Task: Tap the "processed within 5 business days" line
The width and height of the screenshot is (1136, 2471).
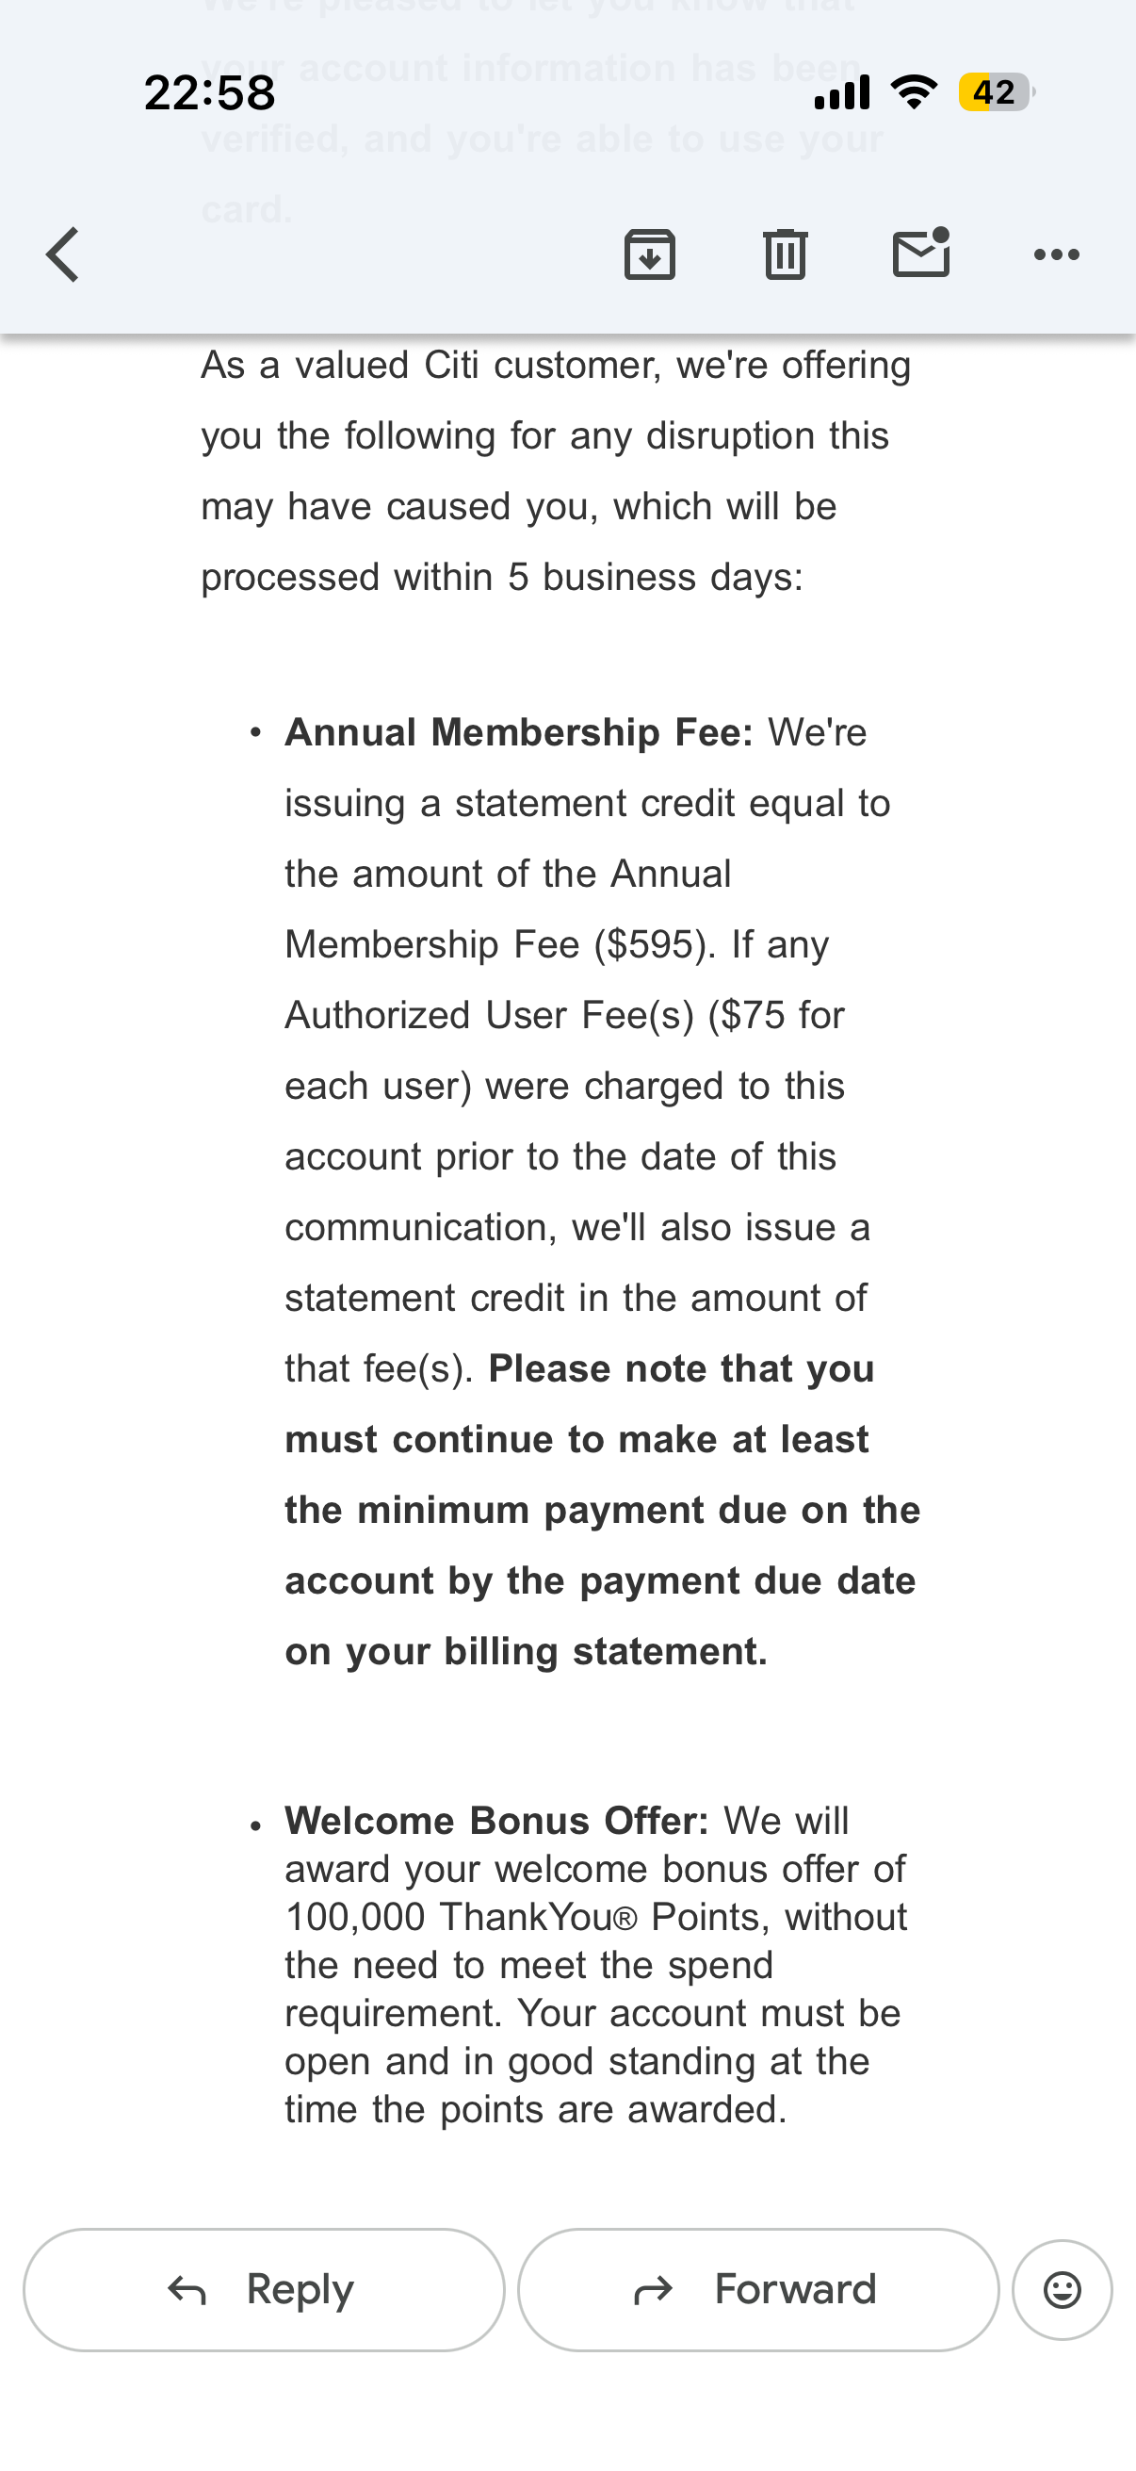Action: pos(501,578)
